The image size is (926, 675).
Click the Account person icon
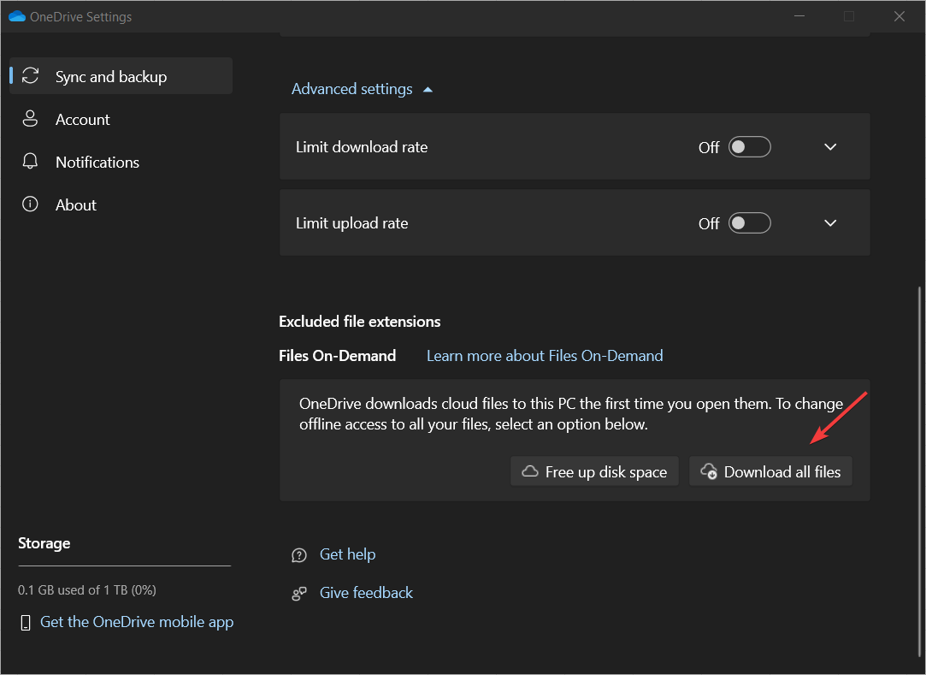coord(31,119)
